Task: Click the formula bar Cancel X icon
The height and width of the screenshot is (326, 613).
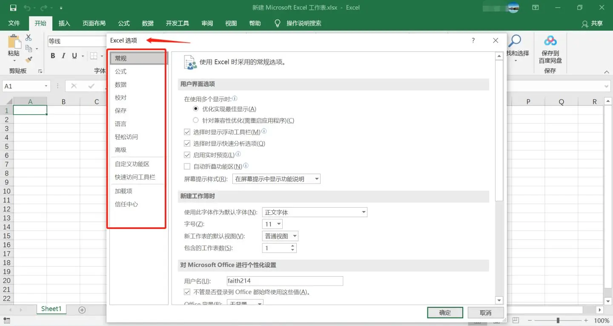Action: click(74, 86)
